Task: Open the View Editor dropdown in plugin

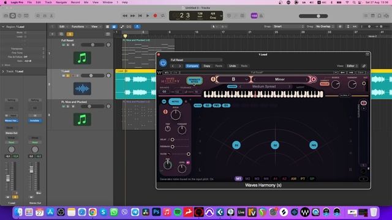Action: click(x=352, y=66)
